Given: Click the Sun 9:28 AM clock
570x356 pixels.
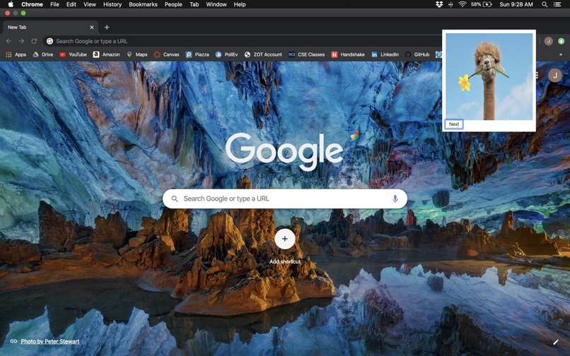Looking at the screenshot, I should tap(516, 4).
